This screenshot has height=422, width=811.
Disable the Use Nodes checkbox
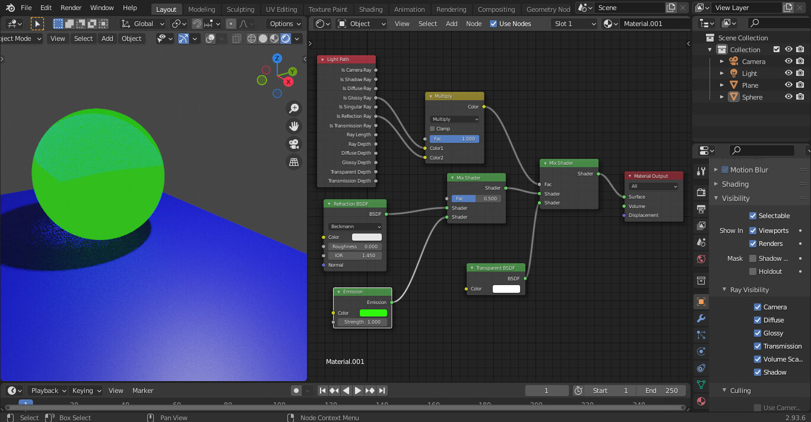(x=493, y=24)
